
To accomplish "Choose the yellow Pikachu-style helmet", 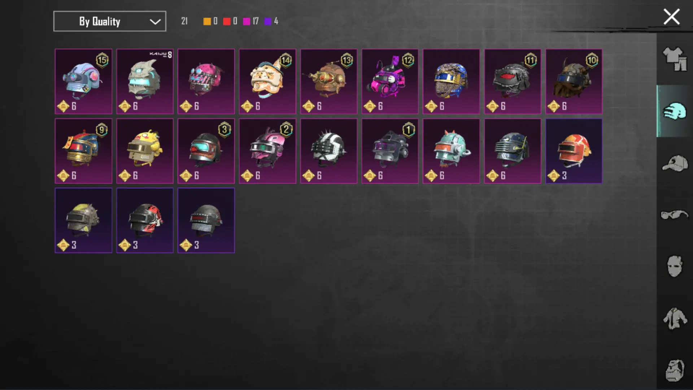I will (145, 151).
